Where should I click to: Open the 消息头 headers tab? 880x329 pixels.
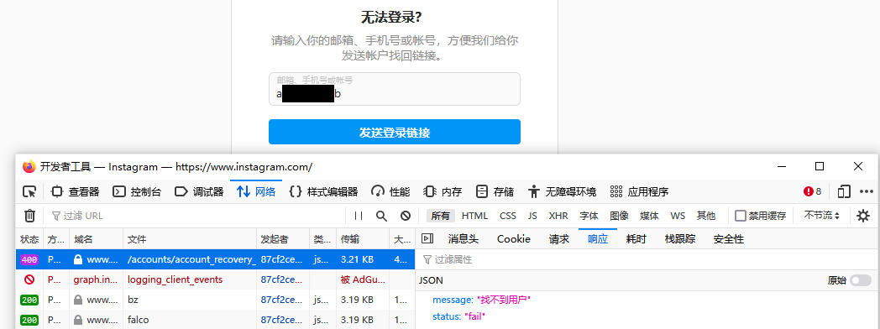point(463,239)
